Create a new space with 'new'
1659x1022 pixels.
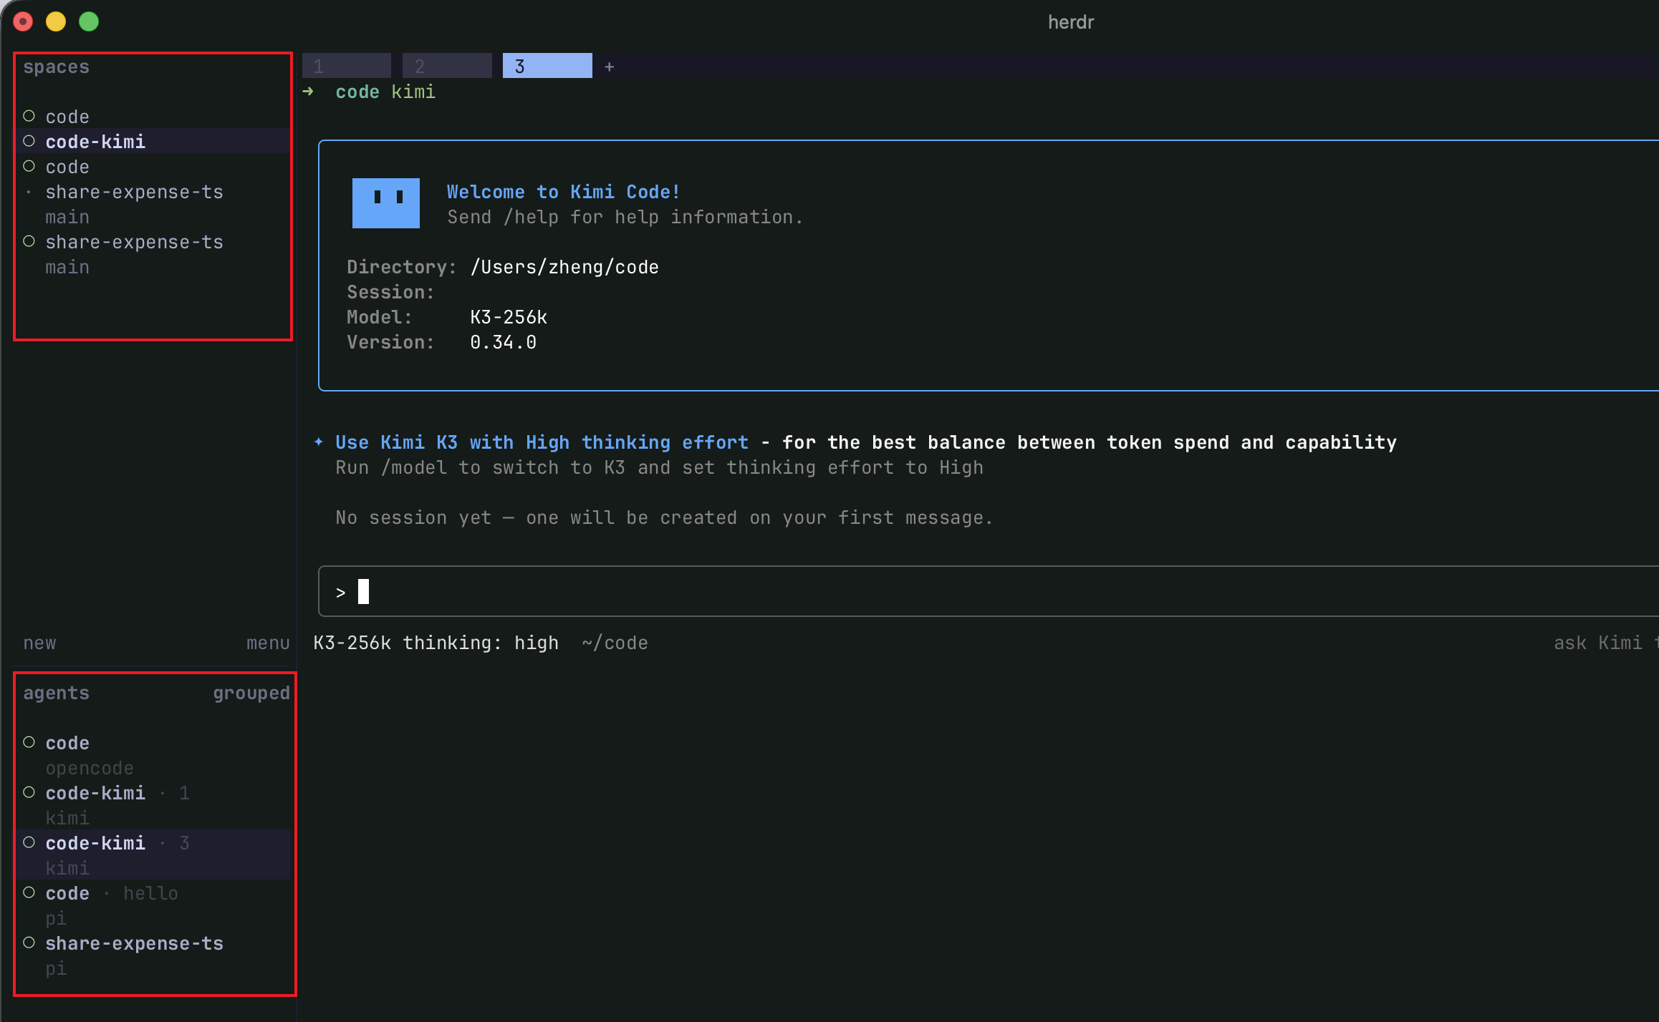(x=39, y=643)
